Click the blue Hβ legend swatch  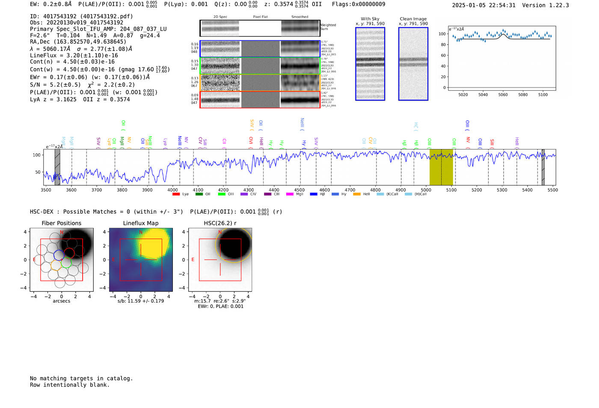pyautogui.click(x=314, y=194)
